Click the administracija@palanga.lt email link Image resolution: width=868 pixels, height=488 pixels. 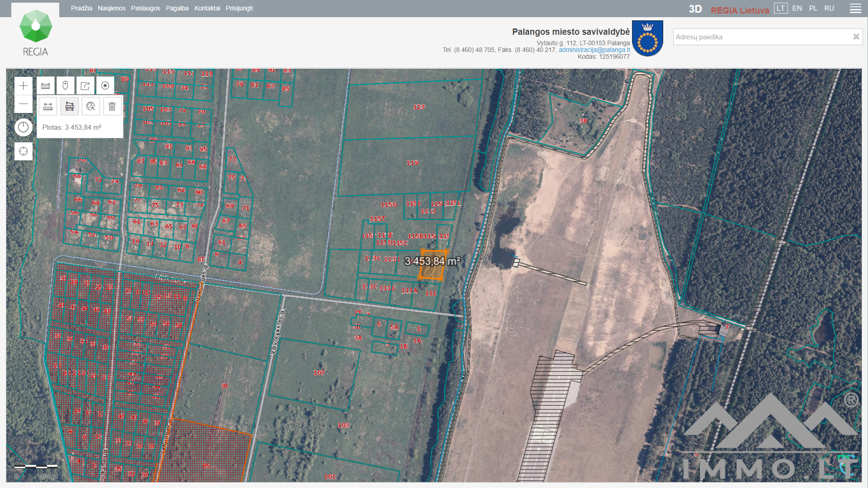coord(594,50)
